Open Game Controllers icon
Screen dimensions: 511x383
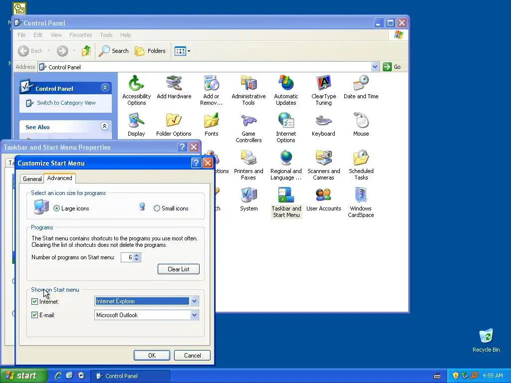coord(249,128)
